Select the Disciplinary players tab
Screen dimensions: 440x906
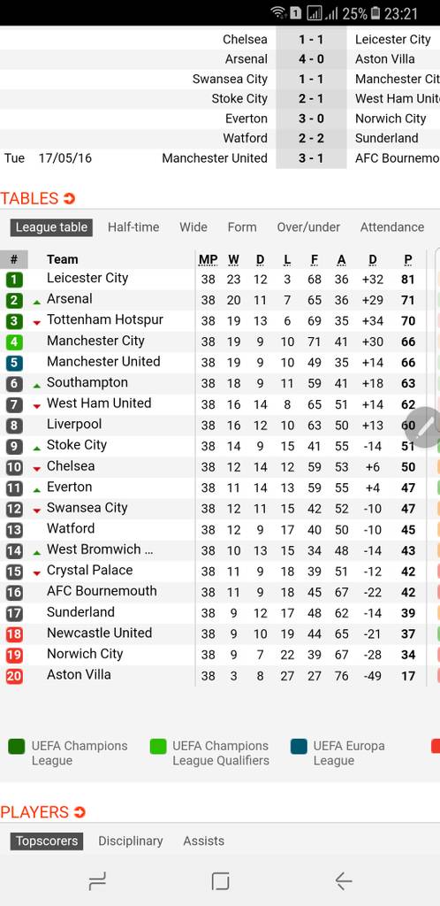(x=131, y=841)
